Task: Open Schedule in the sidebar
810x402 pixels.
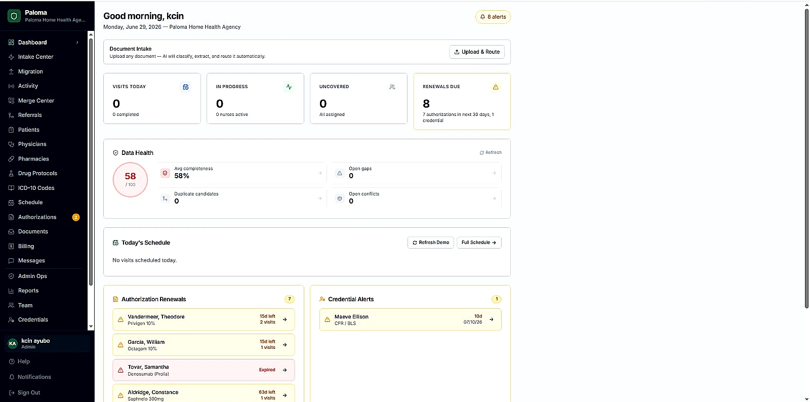Action: point(44,203)
